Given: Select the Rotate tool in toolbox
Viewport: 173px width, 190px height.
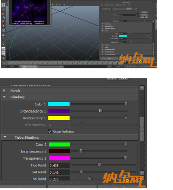Looking at the screenshot, I should coord(3,22).
